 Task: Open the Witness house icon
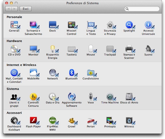tap(129, 120)
